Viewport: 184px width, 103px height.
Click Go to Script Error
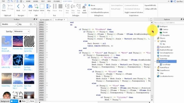pos(117,5)
